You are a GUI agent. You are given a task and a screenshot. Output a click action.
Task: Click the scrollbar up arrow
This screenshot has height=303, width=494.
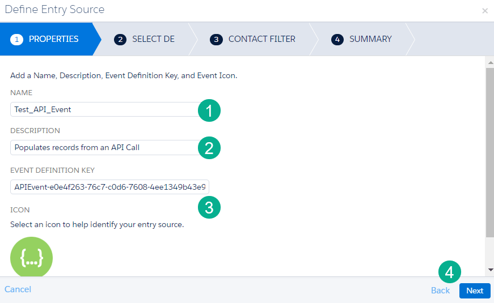(489, 61)
